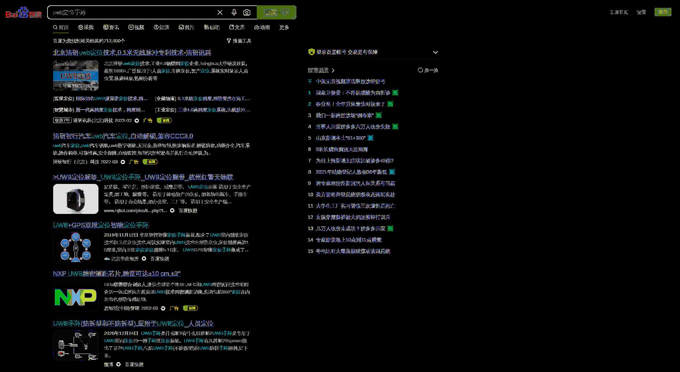This screenshot has height=372, width=680.
Task: Open hot topic 我们一起跨过这场"倒春寒"
Action: 345,116
